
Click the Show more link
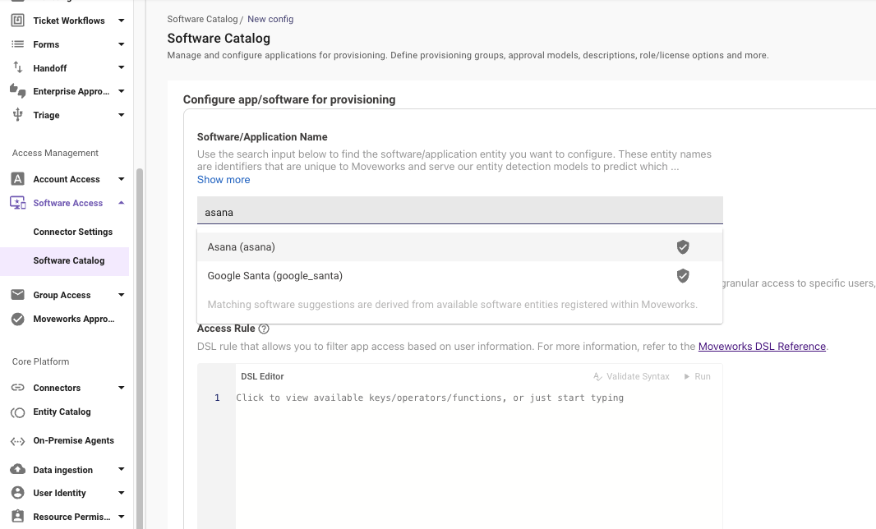tap(224, 180)
